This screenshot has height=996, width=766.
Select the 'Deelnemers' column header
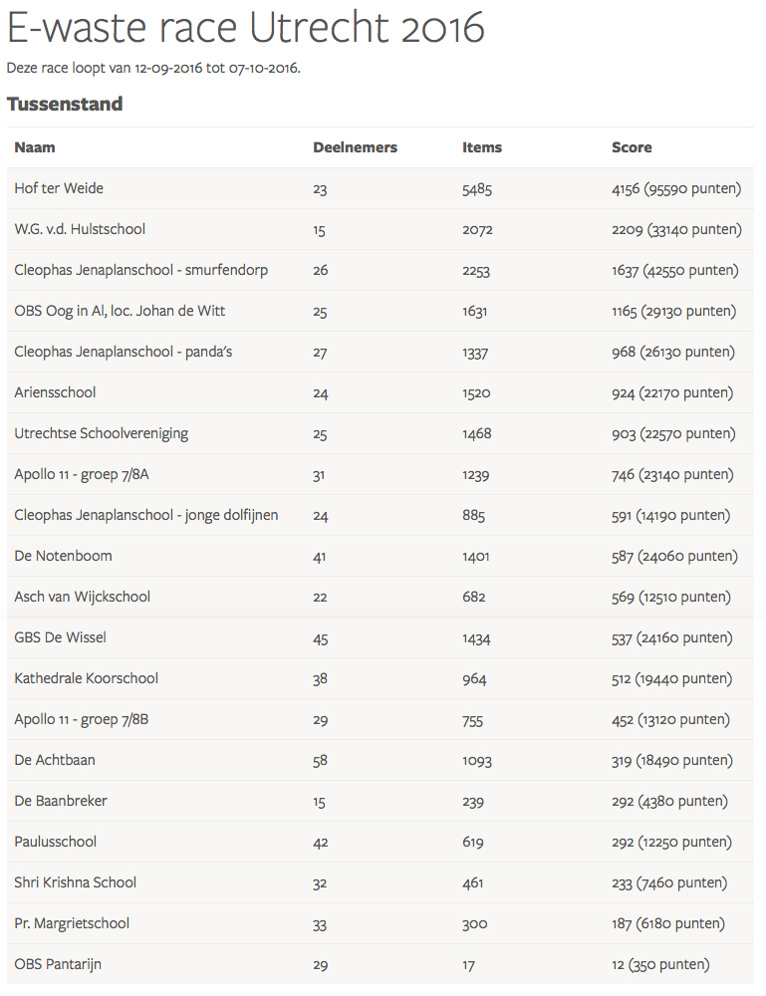pyautogui.click(x=355, y=147)
